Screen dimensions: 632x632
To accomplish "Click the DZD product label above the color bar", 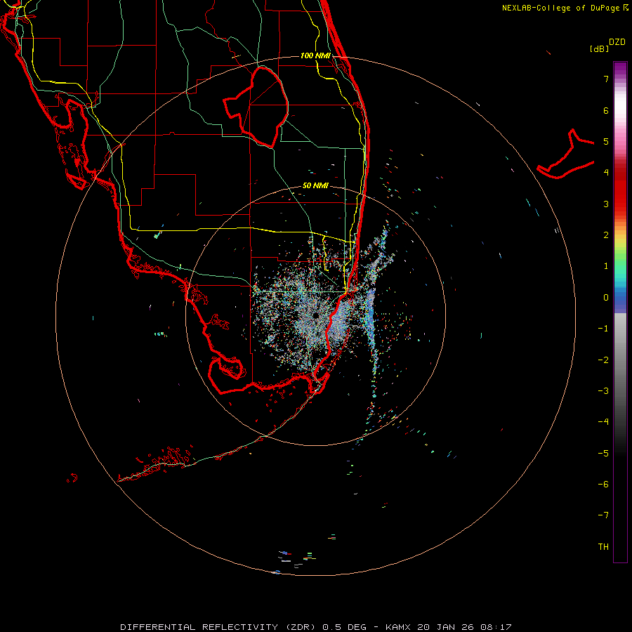I will [x=617, y=42].
